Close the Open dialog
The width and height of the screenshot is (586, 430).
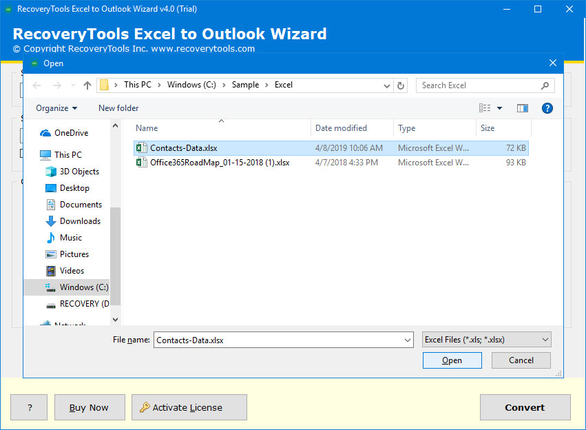553,63
